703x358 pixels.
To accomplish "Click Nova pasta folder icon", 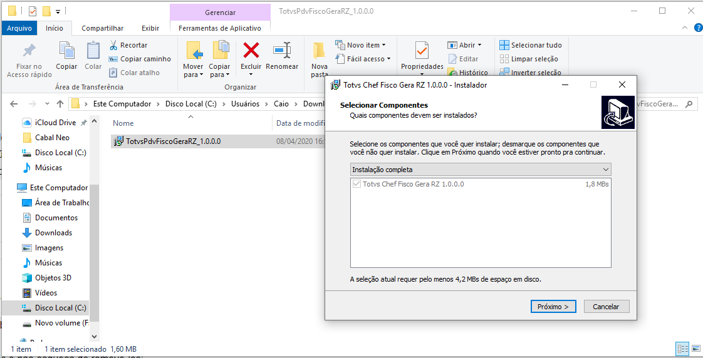I will point(319,51).
